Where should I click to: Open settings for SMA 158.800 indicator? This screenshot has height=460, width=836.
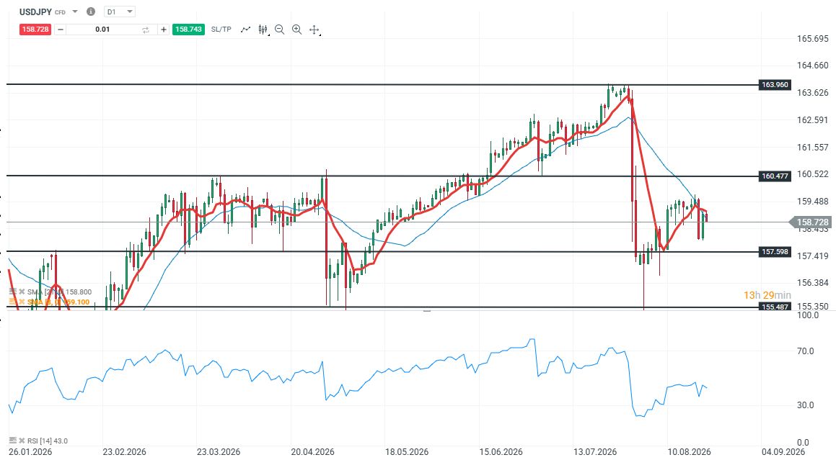(13, 292)
